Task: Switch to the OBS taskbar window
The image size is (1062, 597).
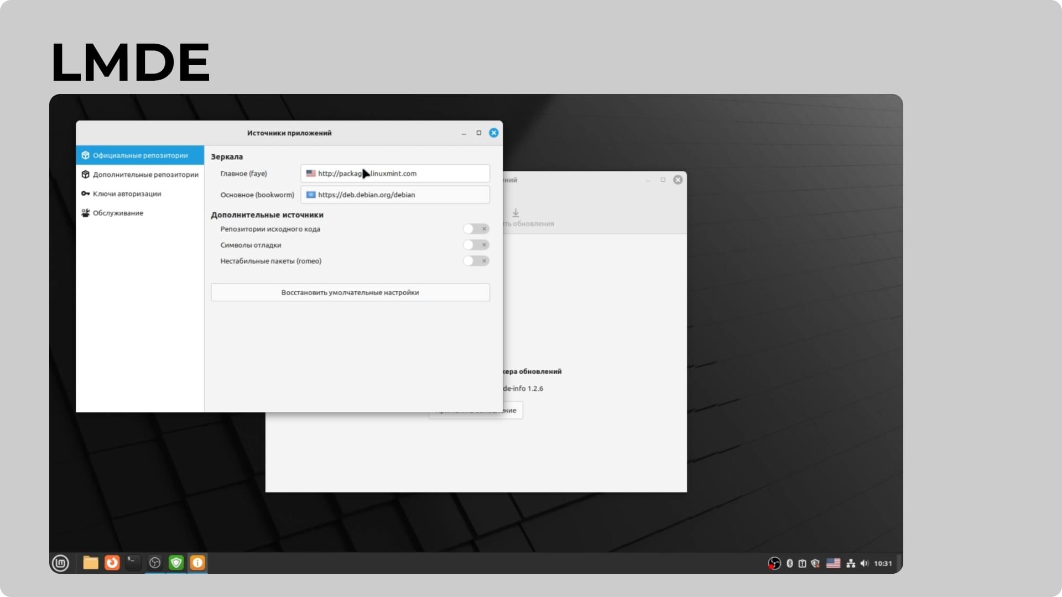Action: click(x=155, y=563)
